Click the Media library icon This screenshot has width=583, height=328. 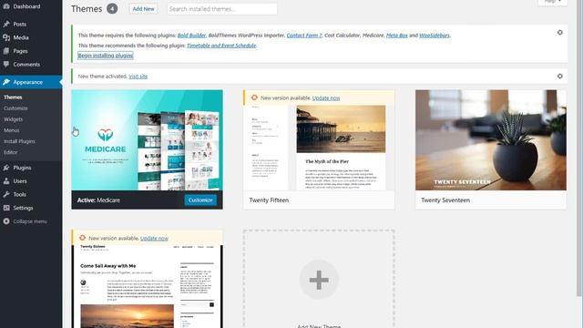[x=6, y=37]
